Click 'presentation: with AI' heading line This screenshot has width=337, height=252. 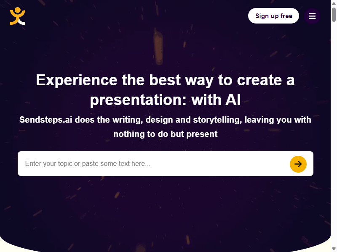(x=165, y=100)
